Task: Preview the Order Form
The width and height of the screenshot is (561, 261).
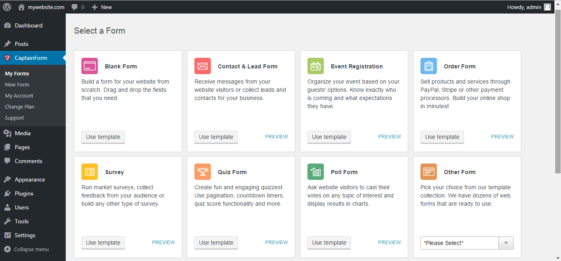Action: [x=503, y=137]
